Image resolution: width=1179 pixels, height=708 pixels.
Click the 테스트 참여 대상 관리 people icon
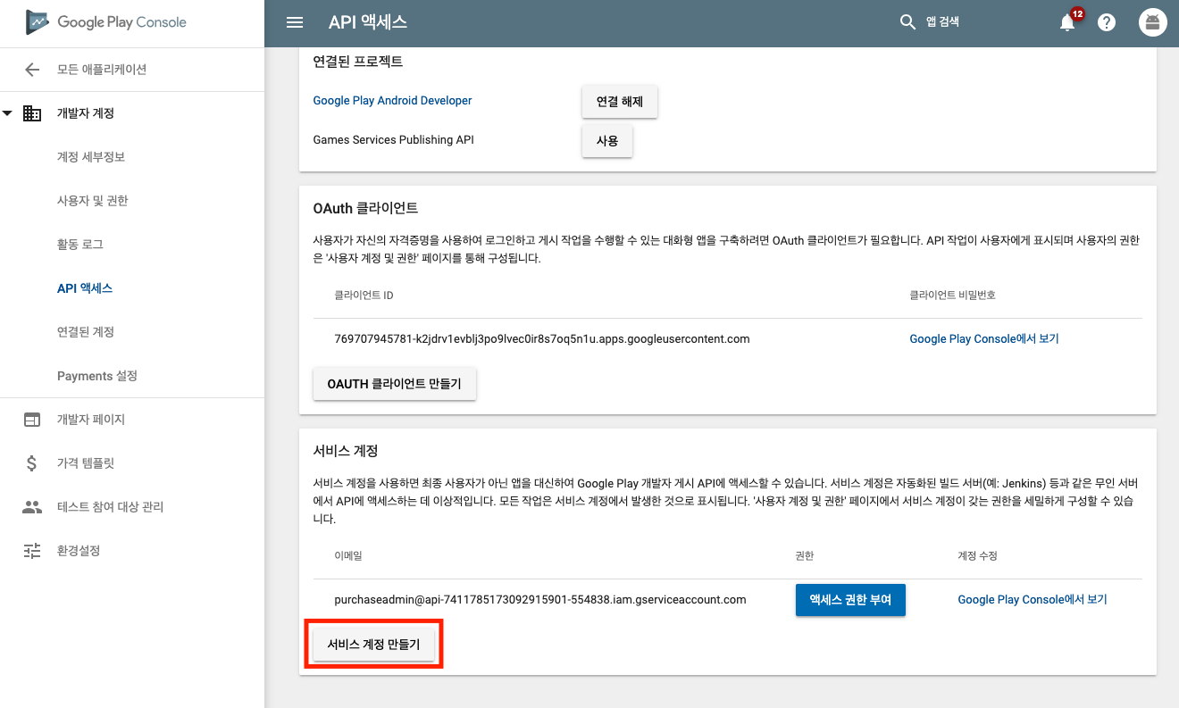pyautogui.click(x=32, y=507)
